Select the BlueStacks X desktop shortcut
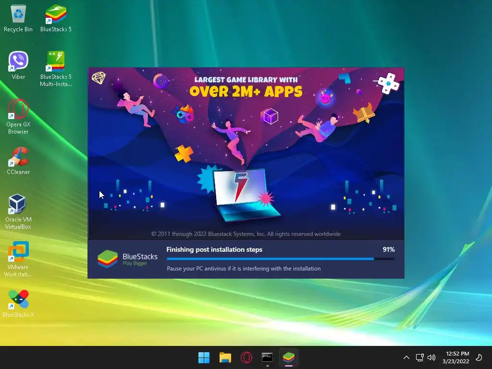This screenshot has height=369, width=492. click(18, 303)
